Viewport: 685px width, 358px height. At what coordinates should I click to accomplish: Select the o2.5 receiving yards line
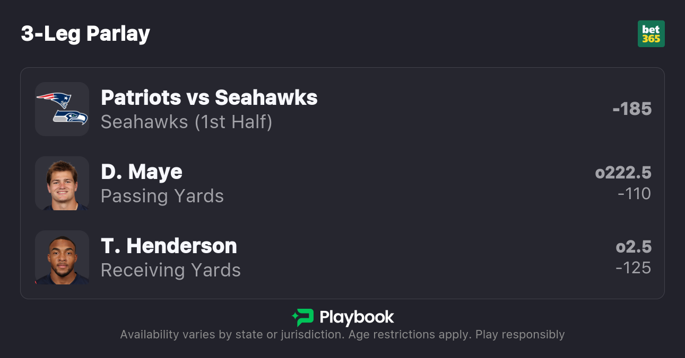click(634, 247)
